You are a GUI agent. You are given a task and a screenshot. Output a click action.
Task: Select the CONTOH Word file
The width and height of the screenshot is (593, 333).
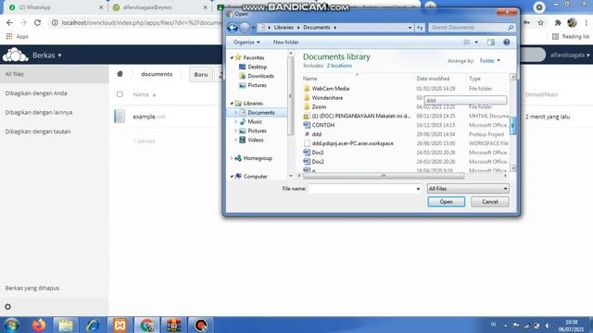323,125
